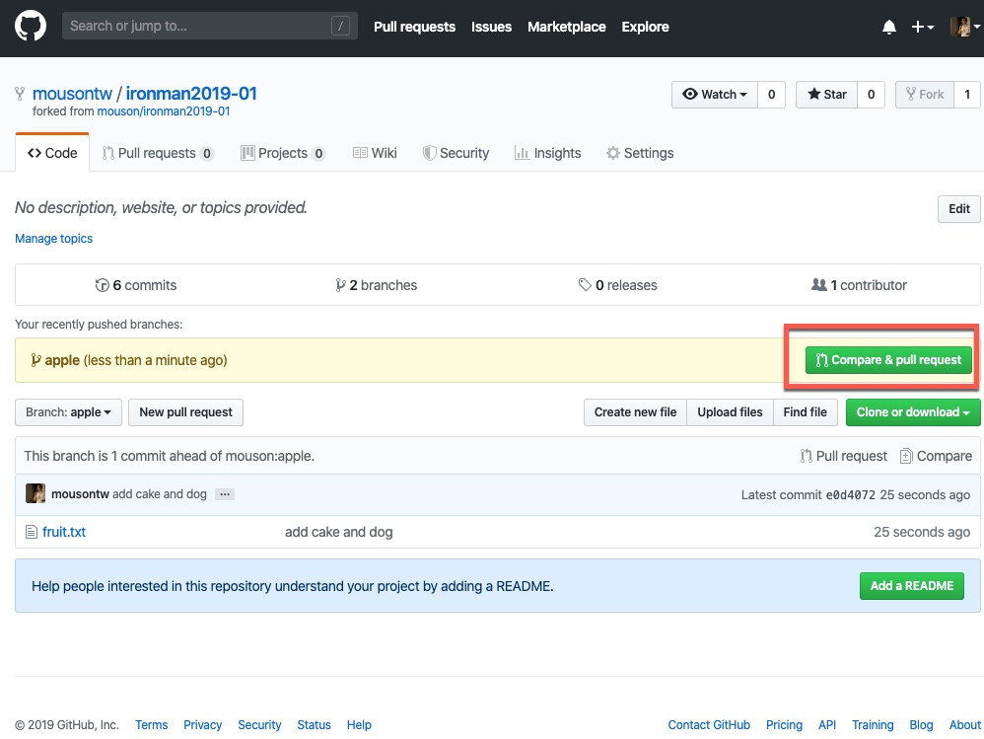Open the watchers count next to Watch
Screen dimensions: 984x739
pos(771,95)
